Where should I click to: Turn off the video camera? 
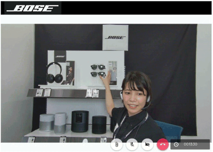(147, 144)
